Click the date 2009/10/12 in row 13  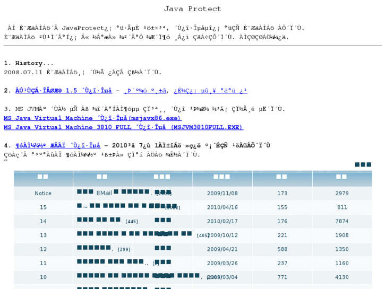[222, 235]
